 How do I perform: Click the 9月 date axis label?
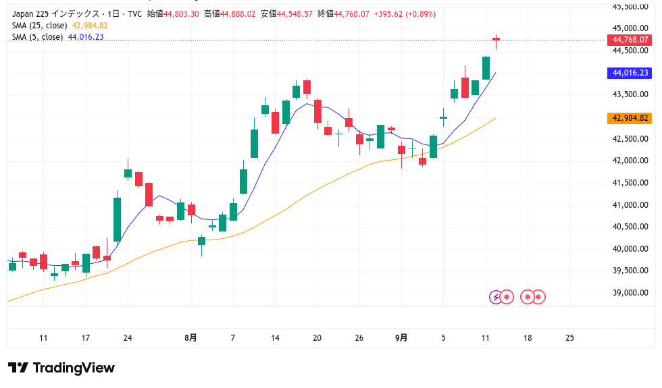click(401, 337)
